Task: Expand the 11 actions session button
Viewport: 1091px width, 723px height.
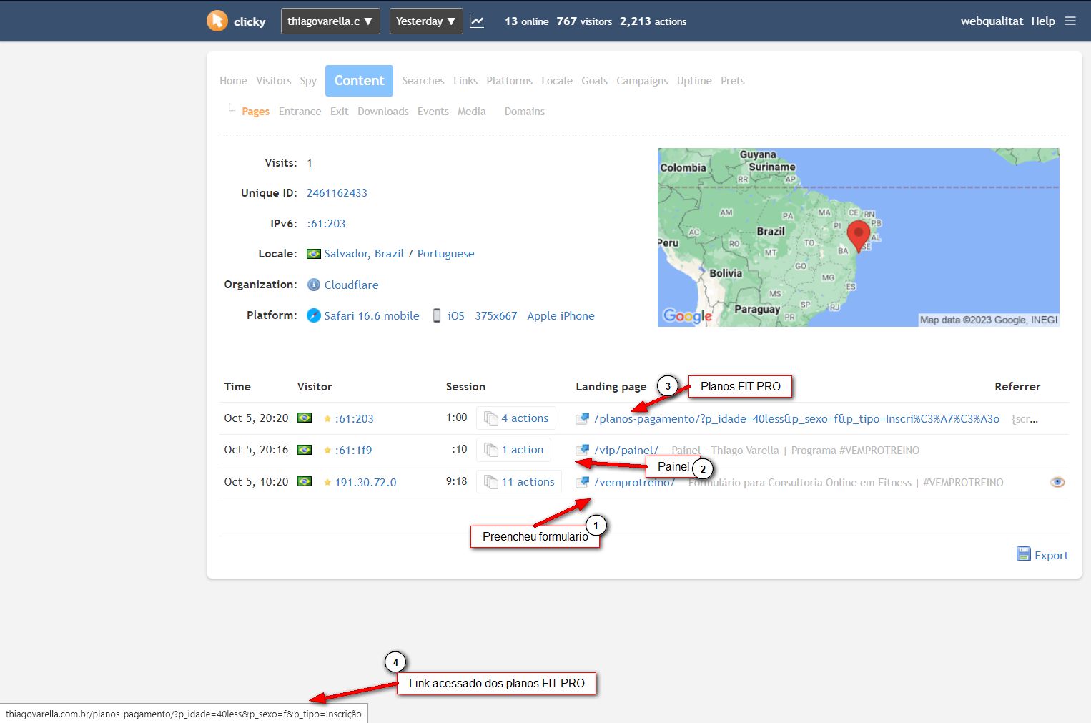Action: pos(519,482)
